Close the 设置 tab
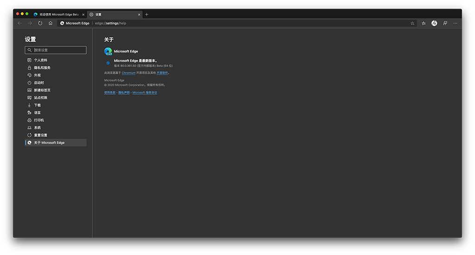The image size is (475, 255). click(x=139, y=14)
